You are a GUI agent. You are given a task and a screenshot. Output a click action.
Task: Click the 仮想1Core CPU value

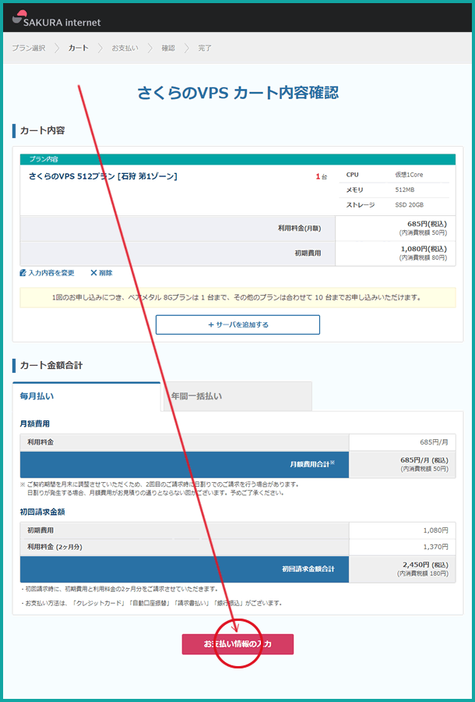[x=409, y=175]
